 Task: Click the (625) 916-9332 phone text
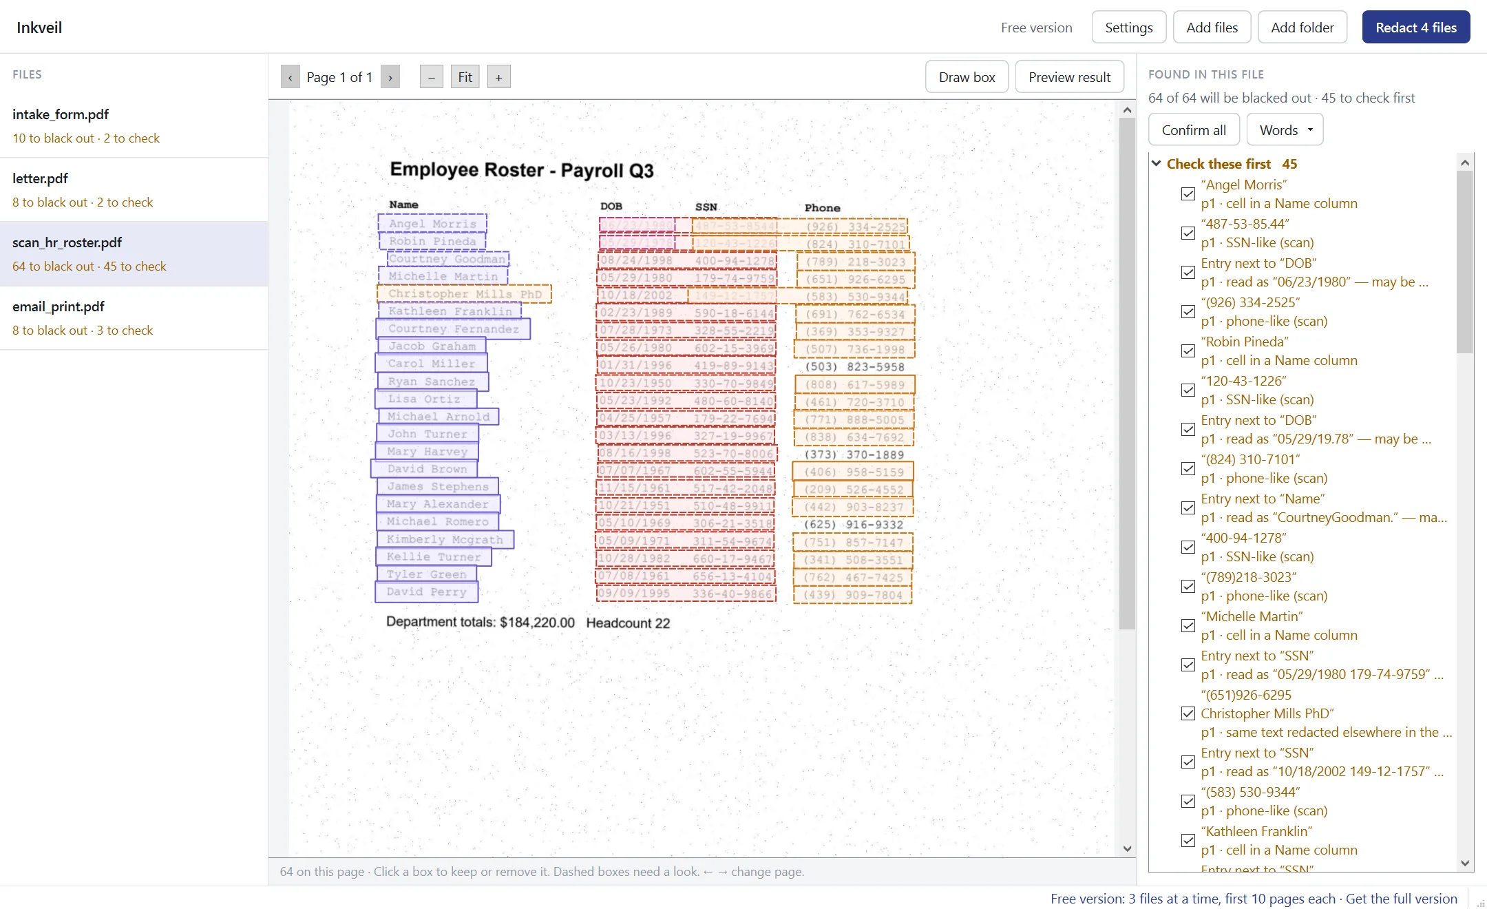click(853, 525)
